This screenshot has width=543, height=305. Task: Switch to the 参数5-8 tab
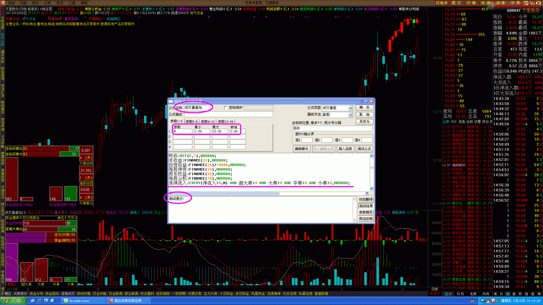(x=191, y=121)
